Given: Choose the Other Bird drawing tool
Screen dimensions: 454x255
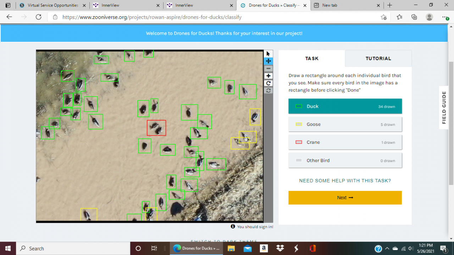Looking at the screenshot, I should pyautogui.click(x=345, y=160).
